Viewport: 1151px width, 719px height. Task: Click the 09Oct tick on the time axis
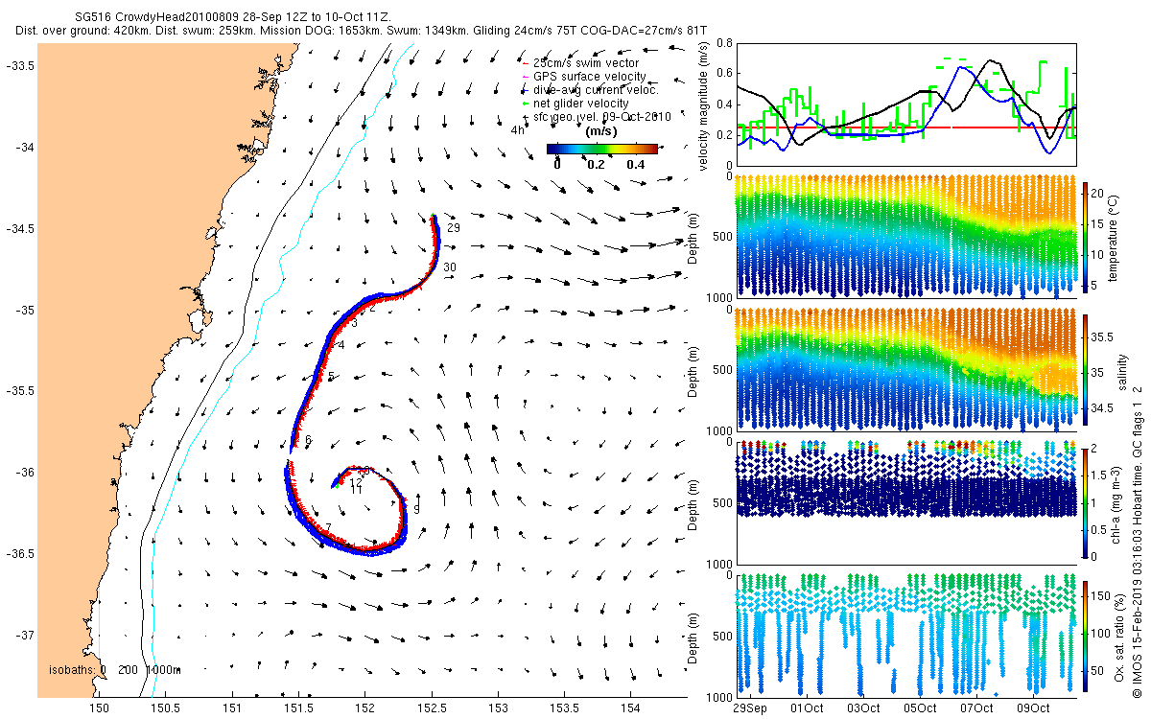(x=1033, y=708)
